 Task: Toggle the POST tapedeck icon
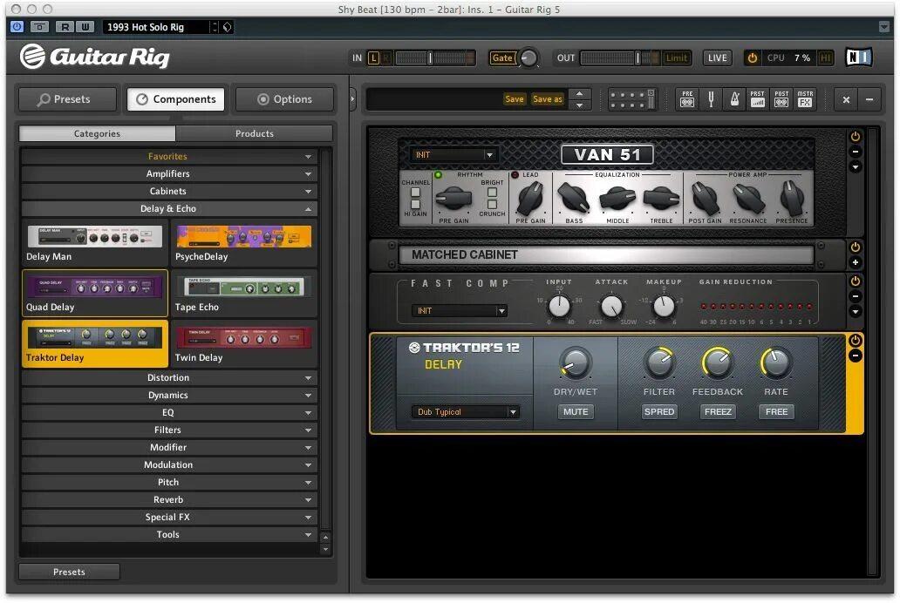coord(781,99)
